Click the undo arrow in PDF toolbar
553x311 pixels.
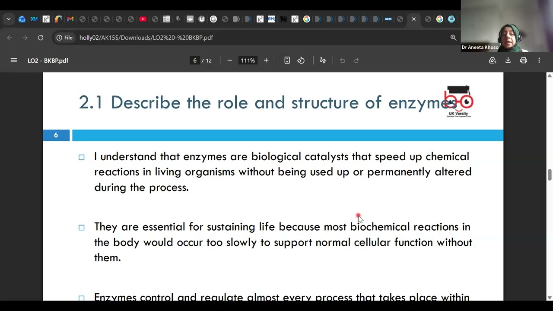342,60
